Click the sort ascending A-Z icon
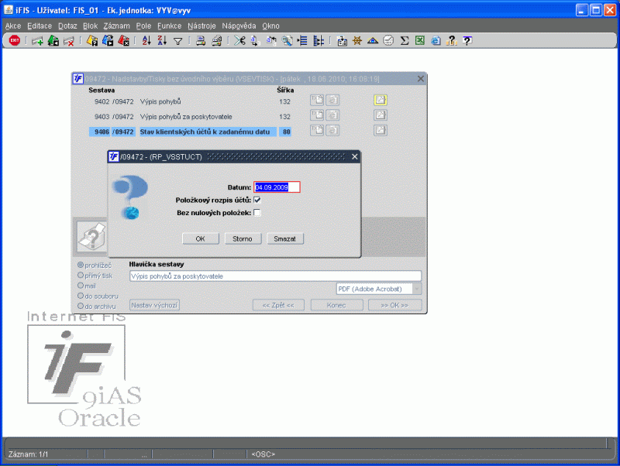Image resolution: width=620 pixels, height=466 pixels. pos(146,41)
